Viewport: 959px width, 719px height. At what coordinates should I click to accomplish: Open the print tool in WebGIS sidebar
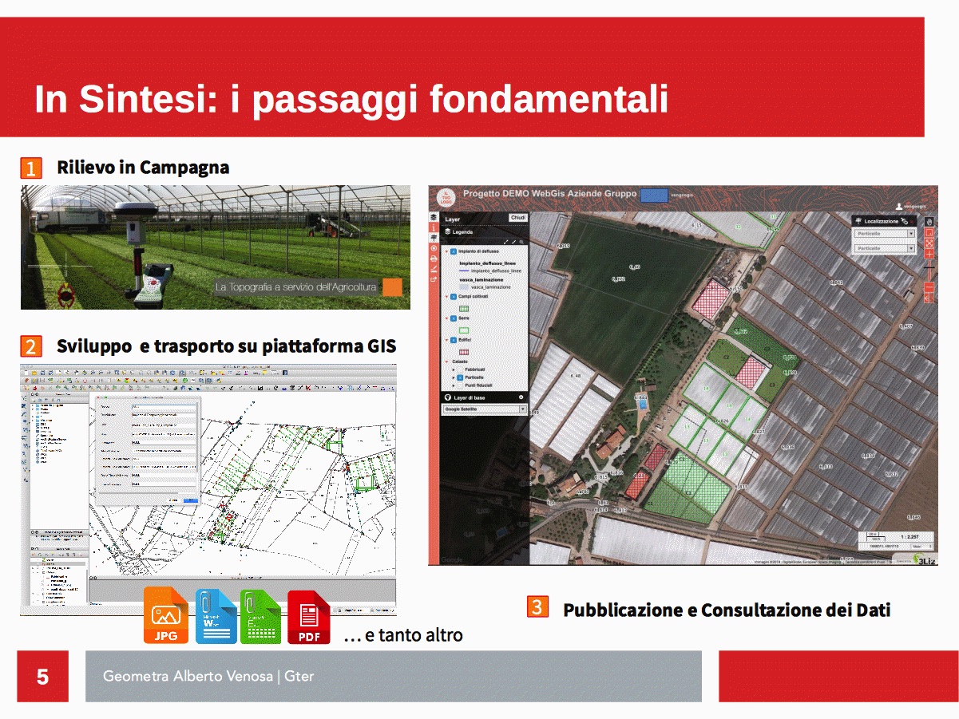point(434,259)
